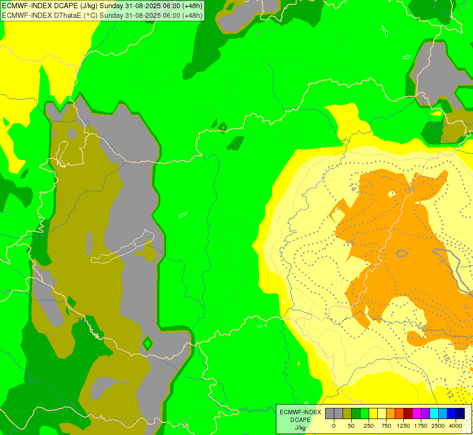473x435 pixels.
Task: Pick the pale yellow legend swatch
Action: coord(382,413)
